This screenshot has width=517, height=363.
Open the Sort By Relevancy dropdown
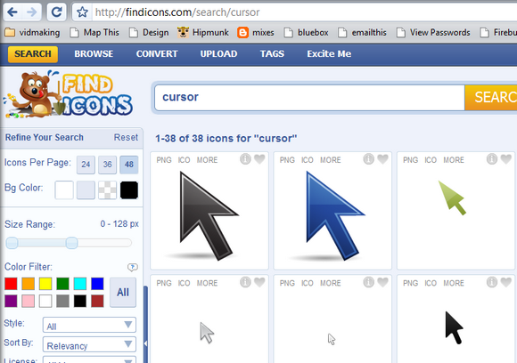pyautogui.click(x=89, y=345)
